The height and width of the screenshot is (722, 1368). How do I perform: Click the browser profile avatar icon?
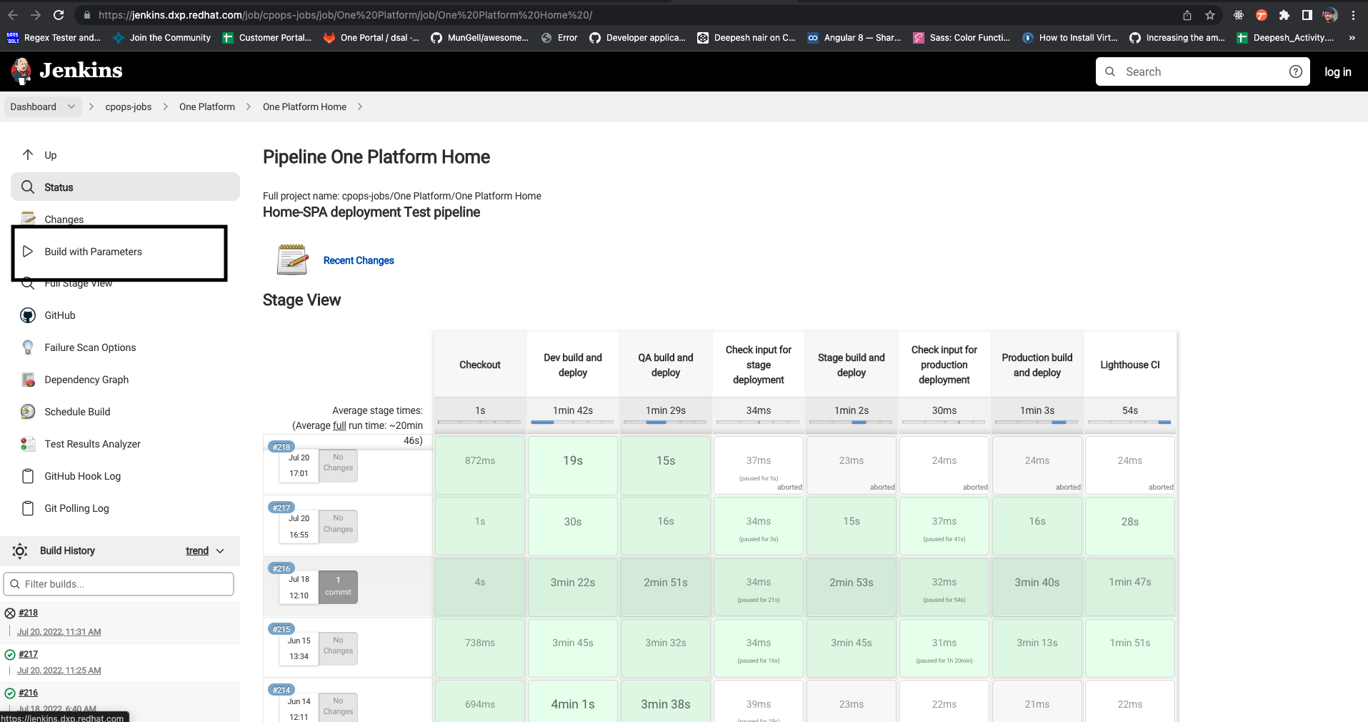coord(1330,15)
